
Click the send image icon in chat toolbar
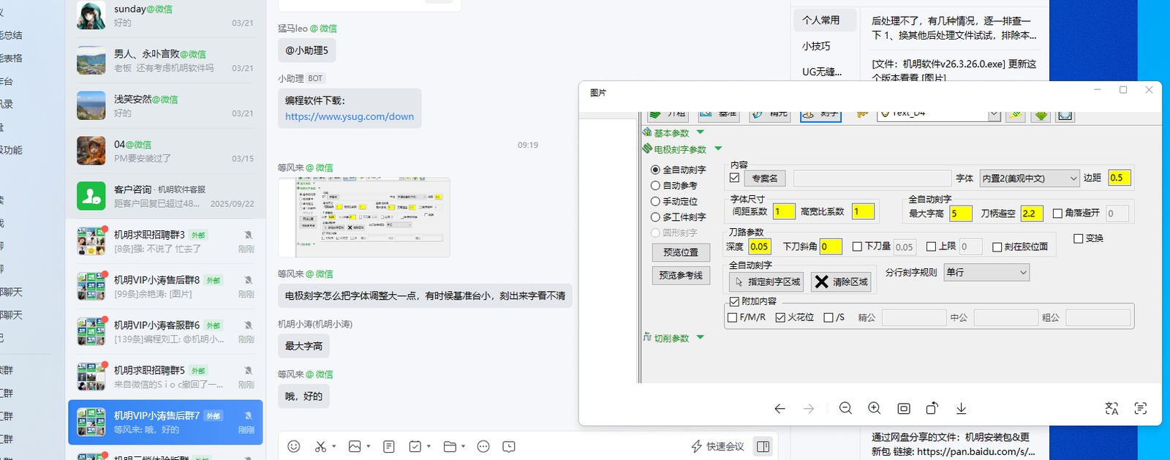point(355,446)
